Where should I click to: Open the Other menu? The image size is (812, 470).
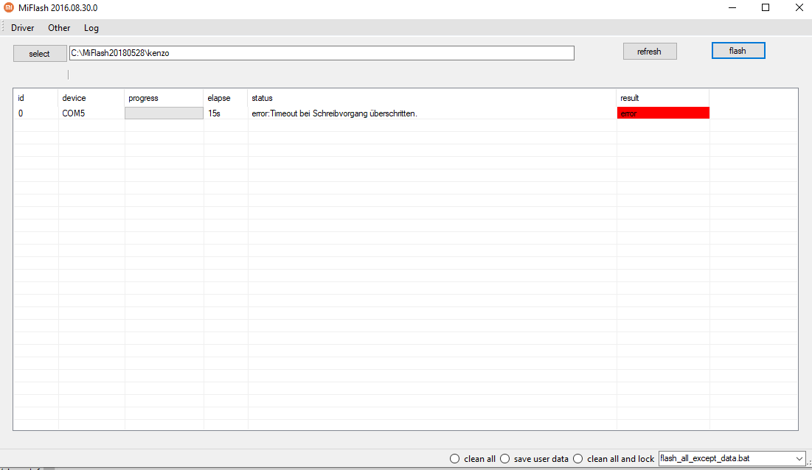click(x=59, y=28)
